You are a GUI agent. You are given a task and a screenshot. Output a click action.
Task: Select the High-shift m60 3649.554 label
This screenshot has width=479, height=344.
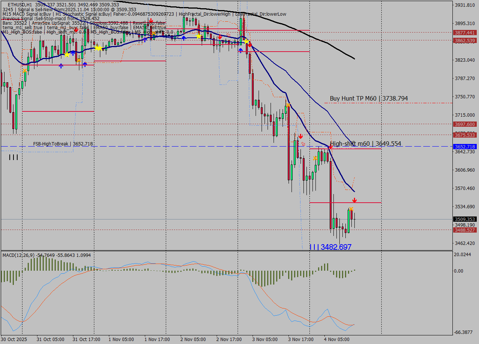365,144
